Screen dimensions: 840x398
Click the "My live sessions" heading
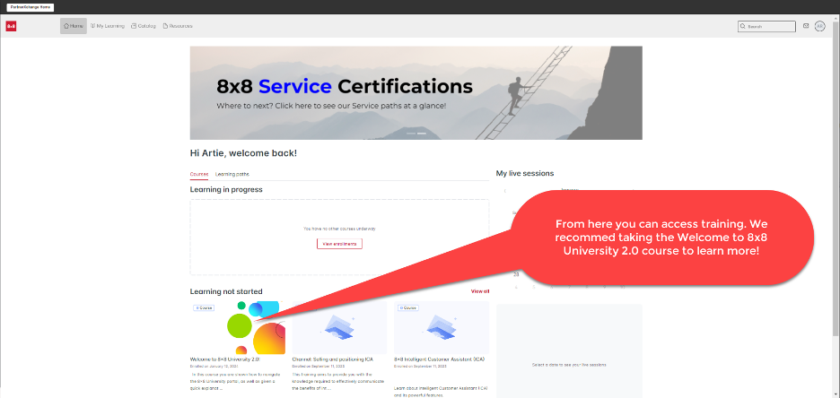pyautogui.click(x=525, y=173)
